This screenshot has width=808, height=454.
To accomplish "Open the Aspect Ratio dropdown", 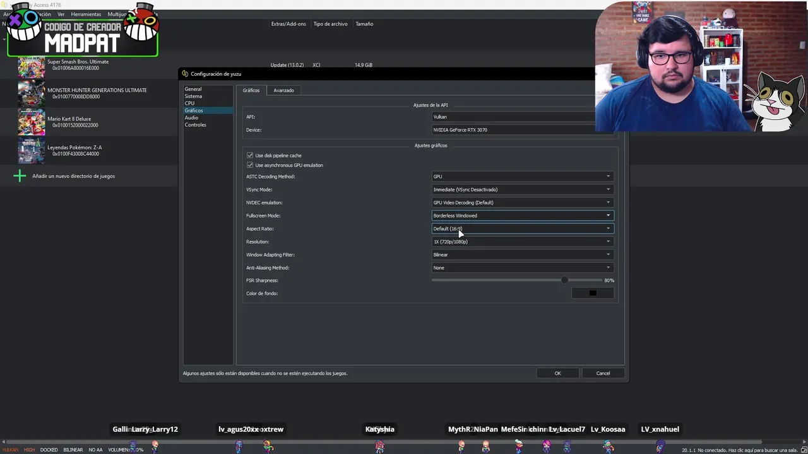I will [523, 228].
